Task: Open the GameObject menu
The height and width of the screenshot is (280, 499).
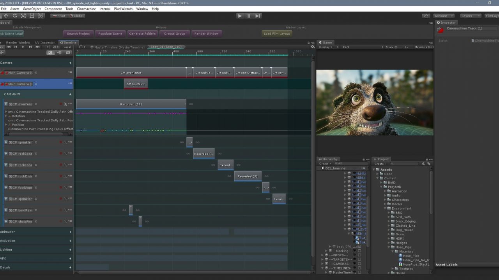Action: coord(32,9)
